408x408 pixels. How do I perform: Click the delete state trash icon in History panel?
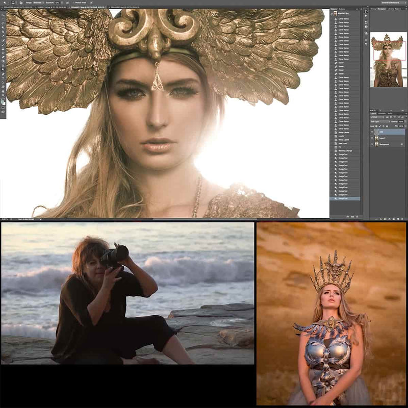point(357,216)
